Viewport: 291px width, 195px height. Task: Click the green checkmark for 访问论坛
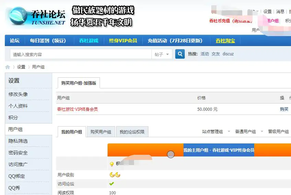click(112, 184)
